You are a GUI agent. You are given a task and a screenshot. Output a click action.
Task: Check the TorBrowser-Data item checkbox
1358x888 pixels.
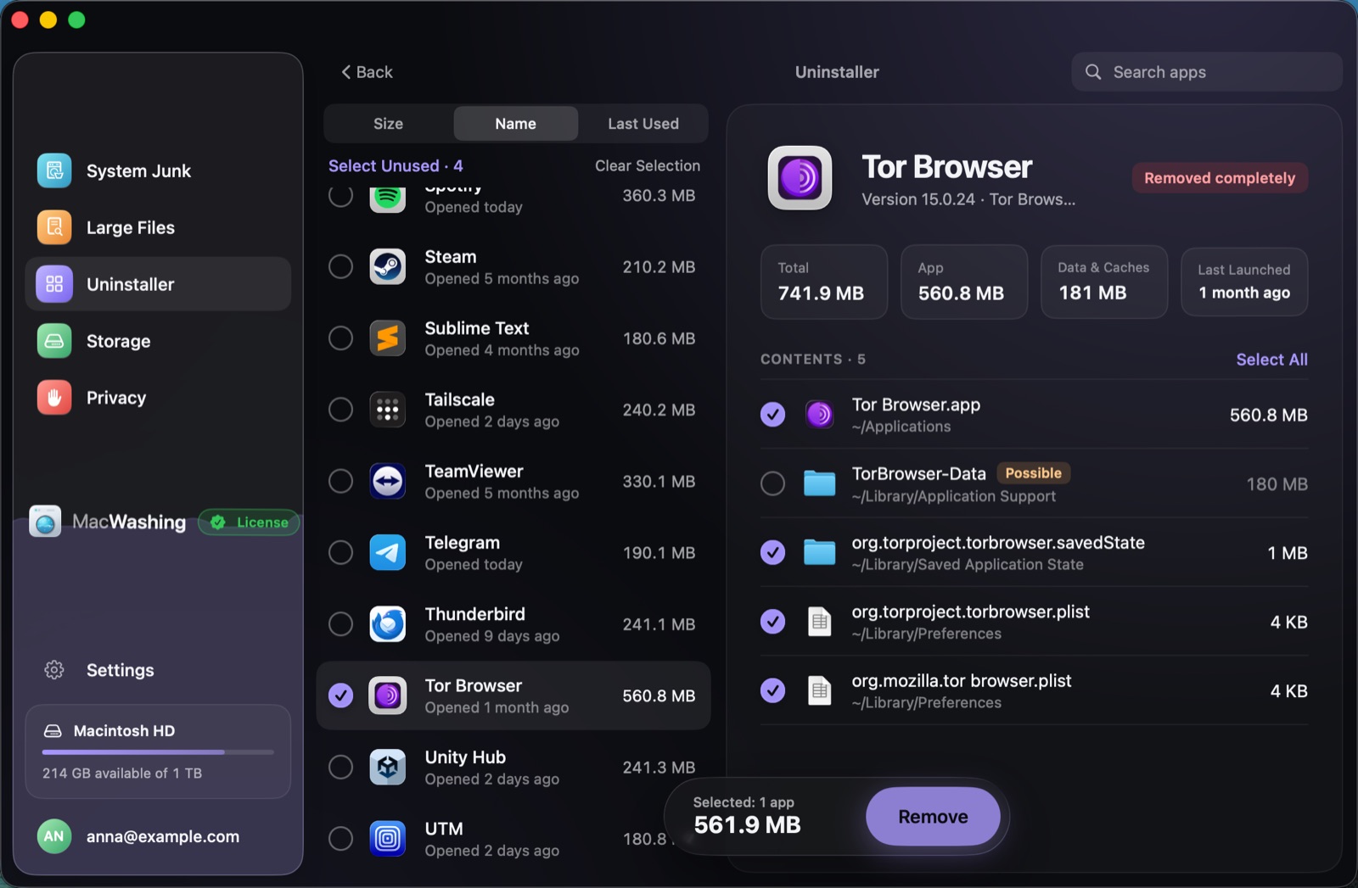(x=772, y=483)
